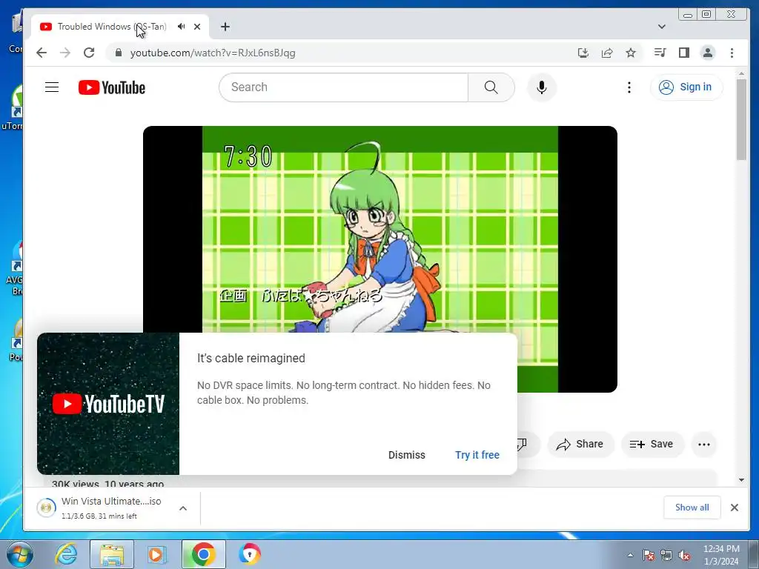The width and height of the screenshot is (759, 569).
Task: Share this page from the address bar
Action: [607, 53]
